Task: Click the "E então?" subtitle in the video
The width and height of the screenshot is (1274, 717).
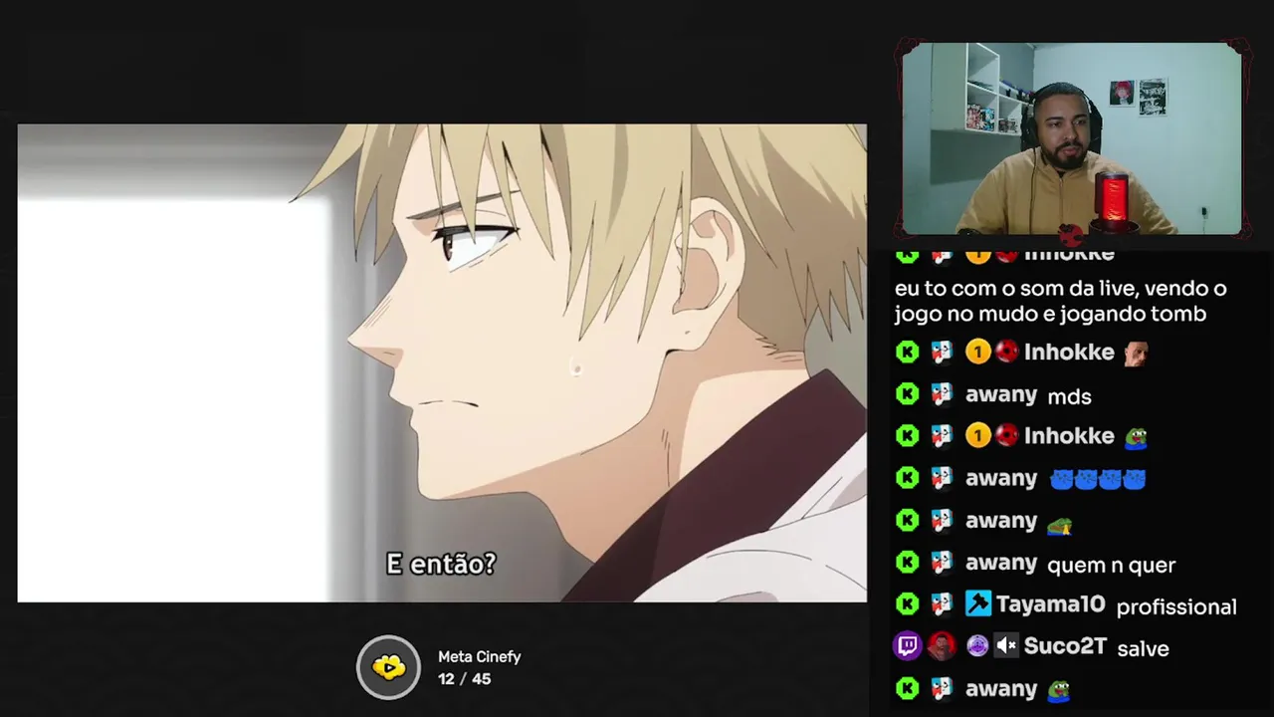Action: click(441, 564)
